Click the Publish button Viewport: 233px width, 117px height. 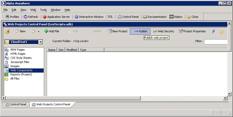(140, 31)
